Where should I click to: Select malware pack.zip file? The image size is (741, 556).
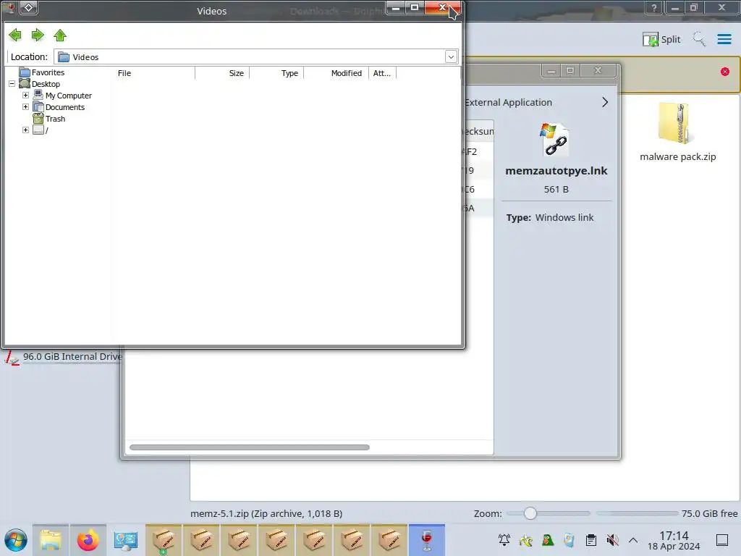(x=677, y=132)
